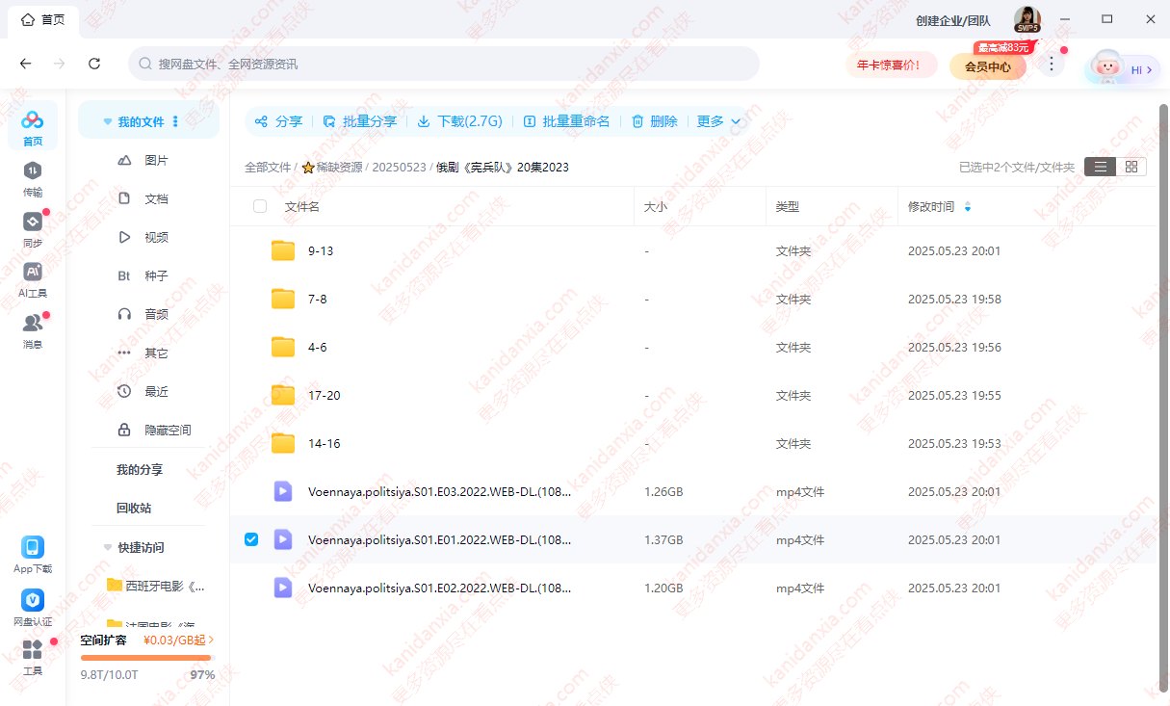
Task: Open quick access folder 西班牙电影
Action: [156, 586]
